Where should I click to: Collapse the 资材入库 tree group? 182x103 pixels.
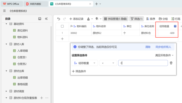6,44
